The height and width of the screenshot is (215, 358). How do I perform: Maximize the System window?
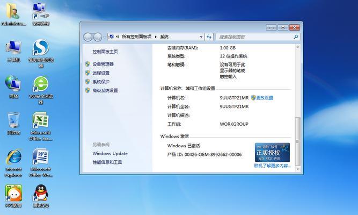click(x=283, y=27)
